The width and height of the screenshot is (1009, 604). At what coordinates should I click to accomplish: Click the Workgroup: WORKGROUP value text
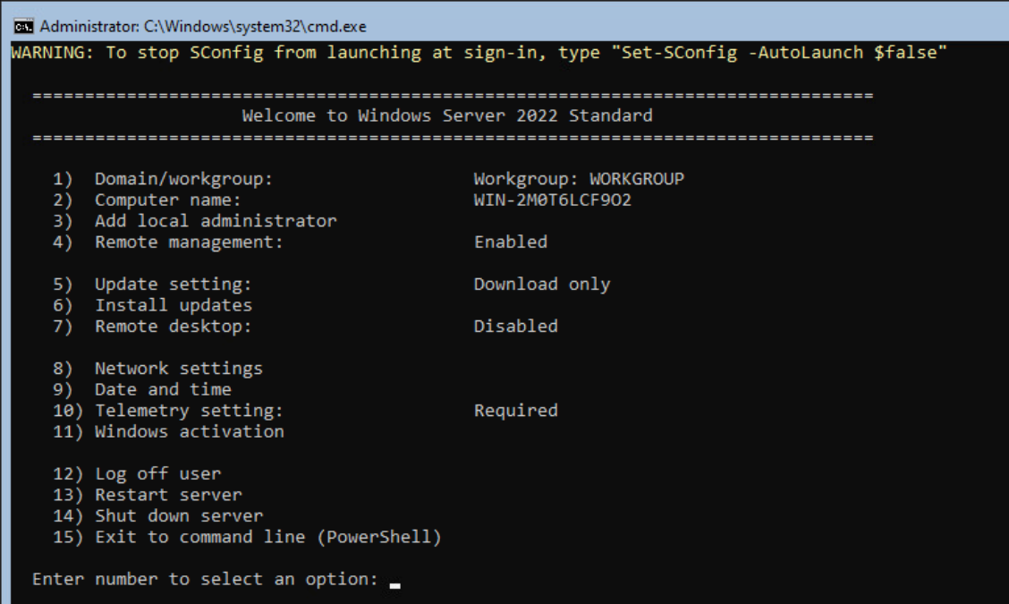tap(579, 179)
